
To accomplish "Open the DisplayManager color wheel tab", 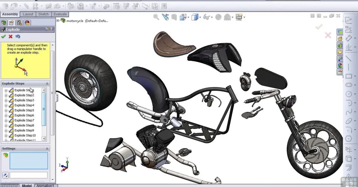I will [x=27, y=23].
